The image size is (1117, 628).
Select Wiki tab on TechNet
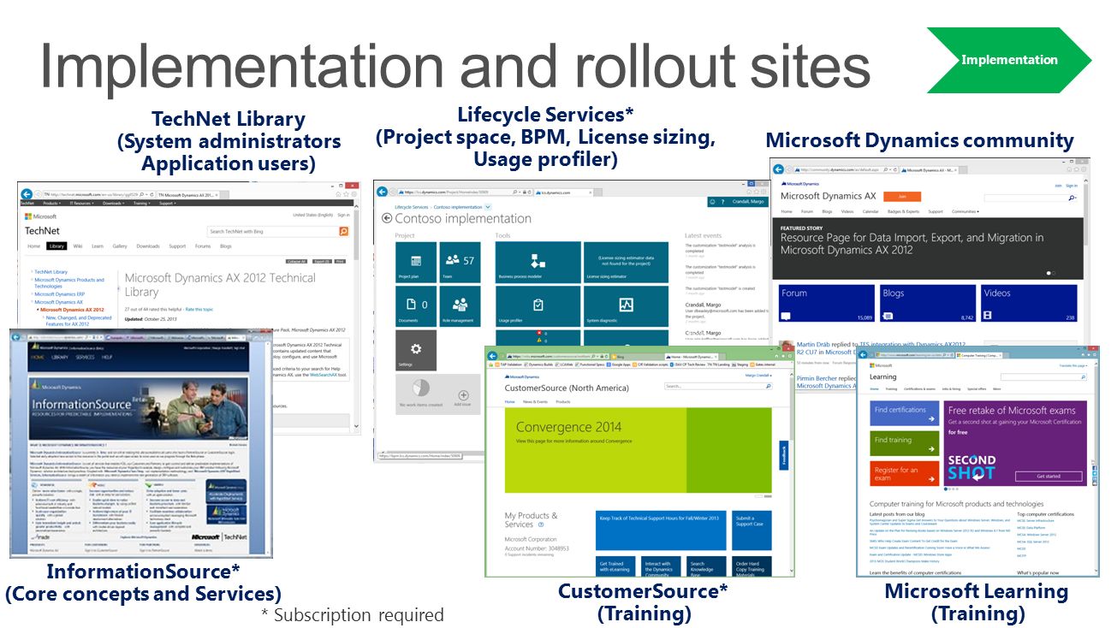tap(78, 246)
